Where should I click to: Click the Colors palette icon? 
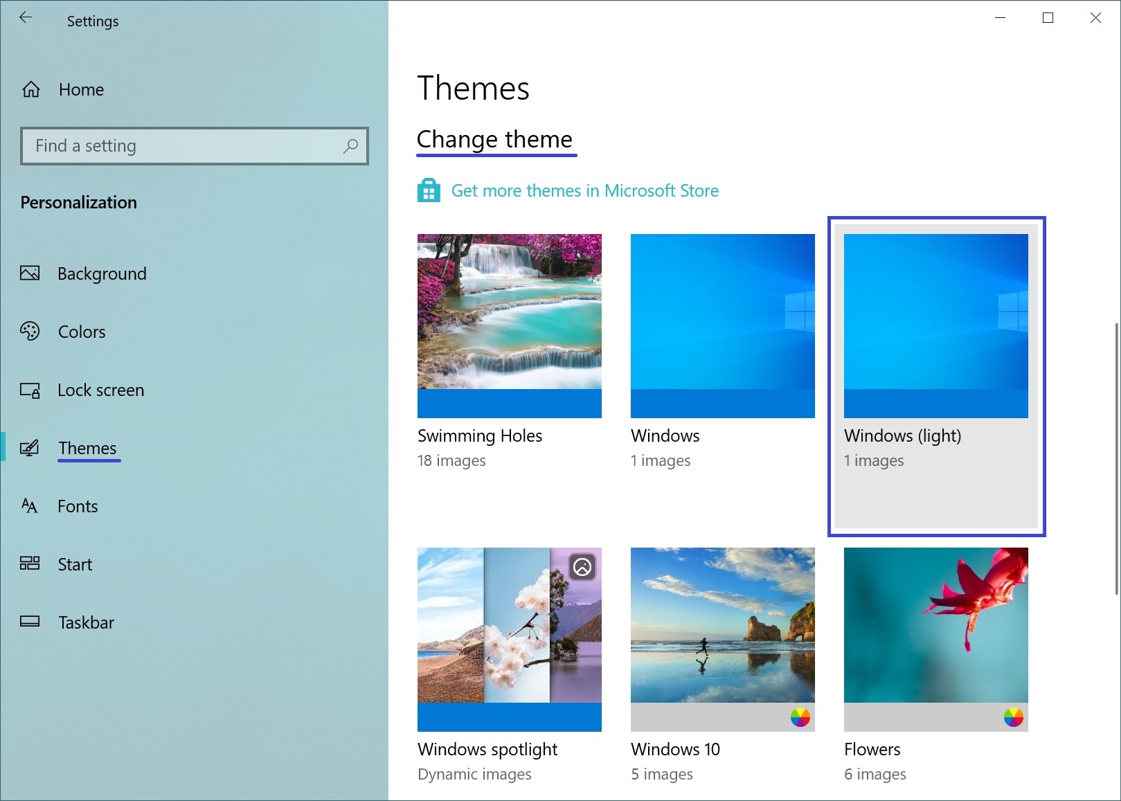pos(30,331)
